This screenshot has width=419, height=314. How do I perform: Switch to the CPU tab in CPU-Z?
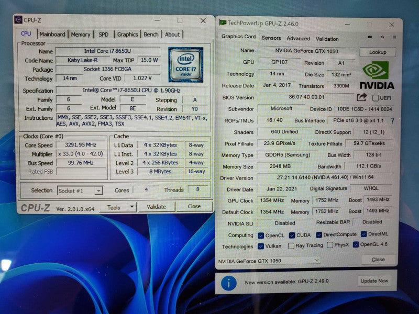tap(26, 33)
